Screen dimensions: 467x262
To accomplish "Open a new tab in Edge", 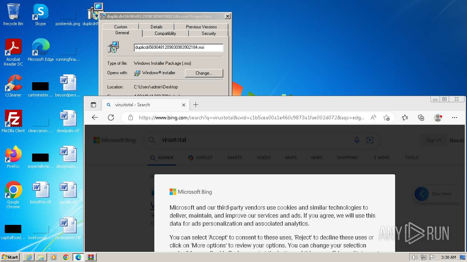I will (x=196, y=105).
